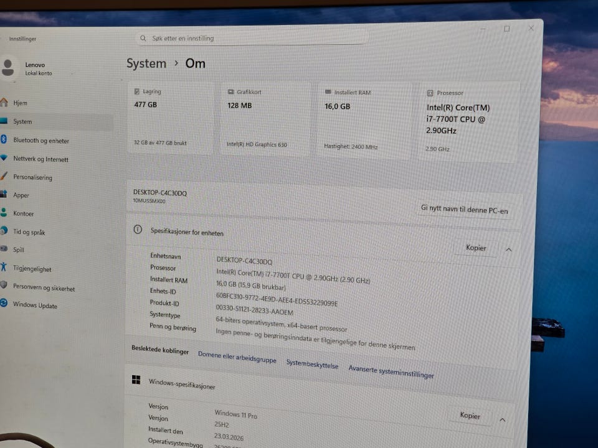Click the Tilgjengelighet accessibility icon
598x448 pixels.
(4, 267)
